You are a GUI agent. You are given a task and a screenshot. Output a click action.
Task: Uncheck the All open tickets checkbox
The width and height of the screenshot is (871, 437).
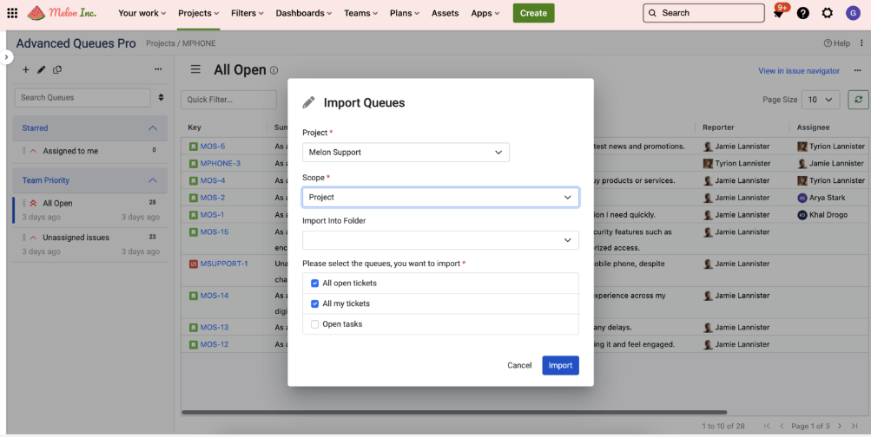315,284
